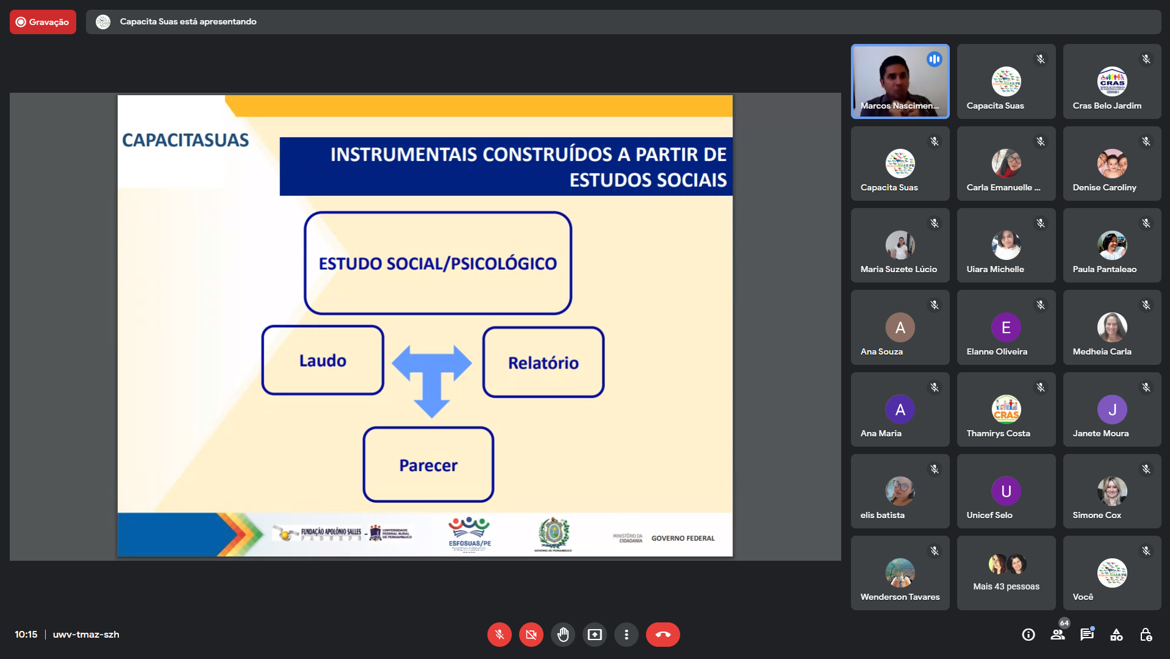Click the speaking indicator on Marcos's tile
This screenshot has height=659, width=1170.
(x=934, y=59)
